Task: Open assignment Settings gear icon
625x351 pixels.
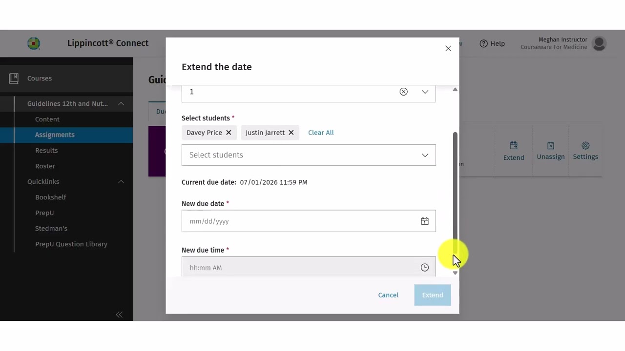Action: point(585,145)
